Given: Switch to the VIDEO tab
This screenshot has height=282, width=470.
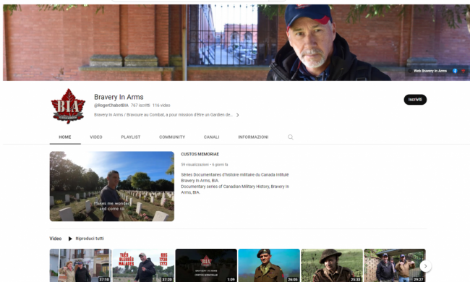Looking at the screenshot, I should click(x=96, y=137).
